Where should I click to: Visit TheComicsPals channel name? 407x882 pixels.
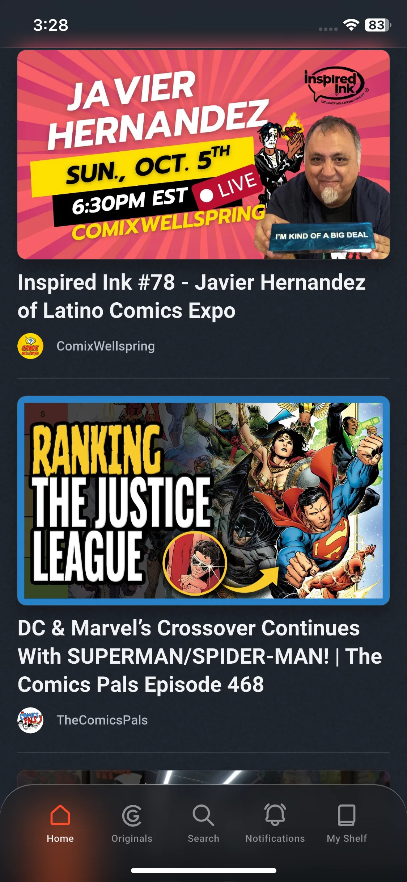[102, 720]
